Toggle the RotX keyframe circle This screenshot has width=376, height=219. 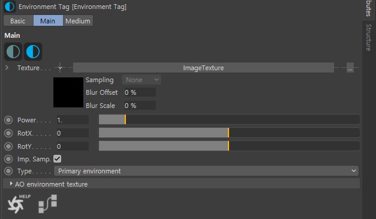pyautogui.click(x=8, y=133)
